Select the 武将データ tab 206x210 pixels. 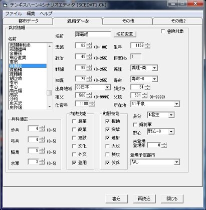[78, 21]
